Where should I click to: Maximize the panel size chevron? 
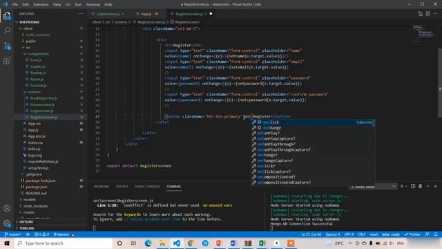428,186
